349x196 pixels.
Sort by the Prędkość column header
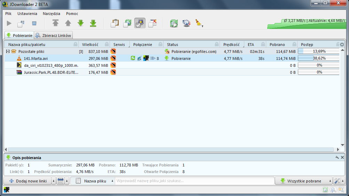(231, 45)
